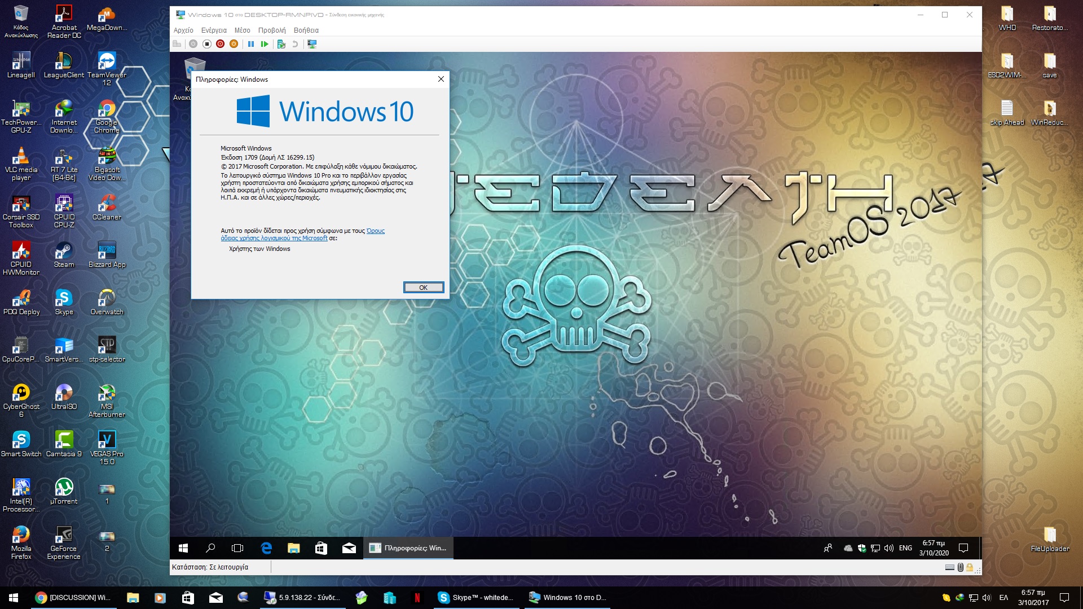Click the lock icon in VM status bar
The width and height of the screenshot is (1083, 609).
970,567
